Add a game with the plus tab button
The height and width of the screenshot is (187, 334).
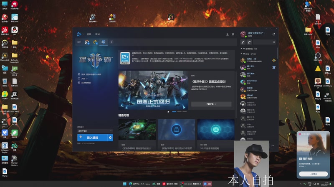pos(111,42)
